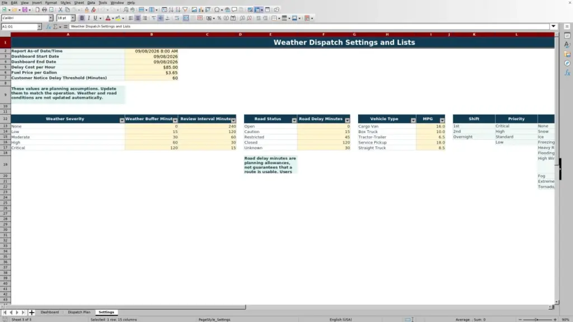The width and height of the screenshot is (573, 322).
Task: Toggle Wrap Text icon
Action: [x=177, y=18]
